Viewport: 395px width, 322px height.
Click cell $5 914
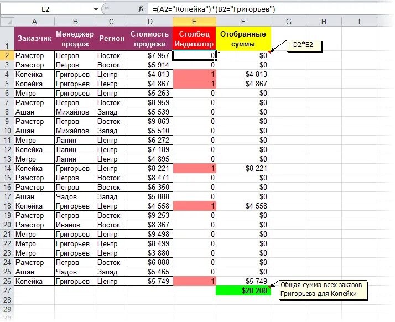(x=150, y=65)
